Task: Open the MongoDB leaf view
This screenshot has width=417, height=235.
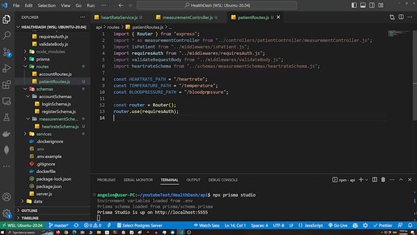Action: pos(7,150)
